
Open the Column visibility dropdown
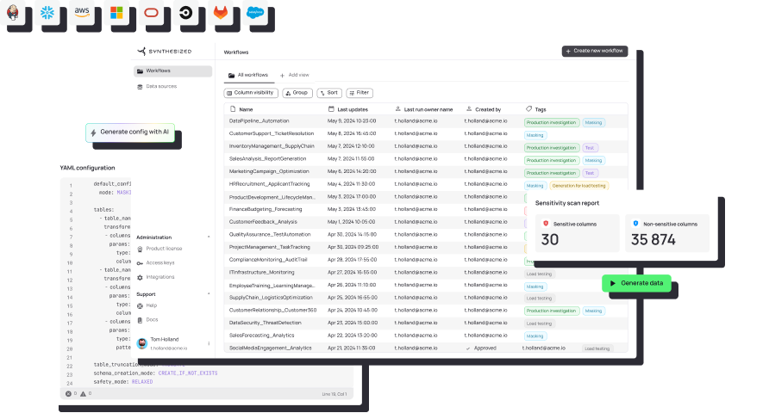251,93
